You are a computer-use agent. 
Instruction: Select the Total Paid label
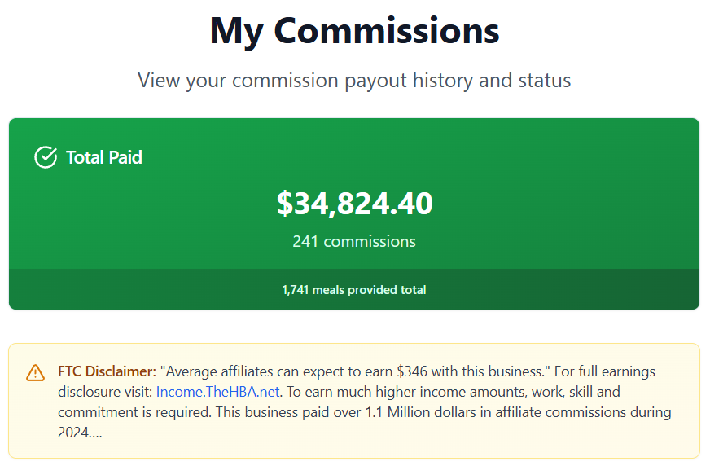104,157
